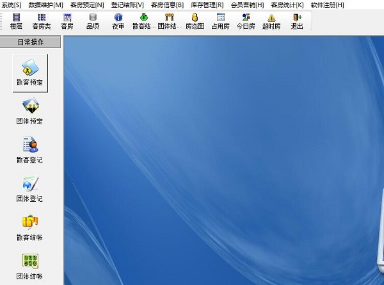384x285 pixels.
Task: Open the 客房预定[N] menu
Action: coord(87,5)
